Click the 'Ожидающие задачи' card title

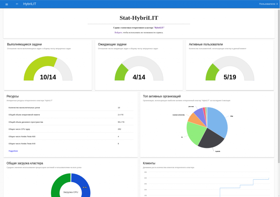112,44
